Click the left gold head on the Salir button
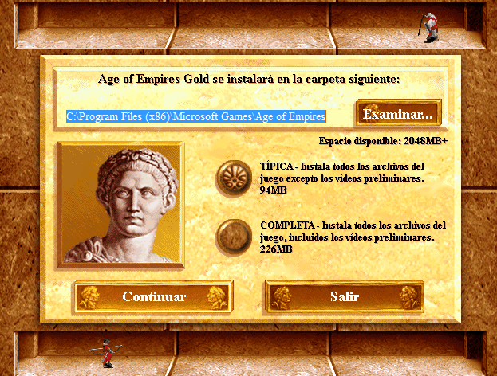 [x=282, y=297]
